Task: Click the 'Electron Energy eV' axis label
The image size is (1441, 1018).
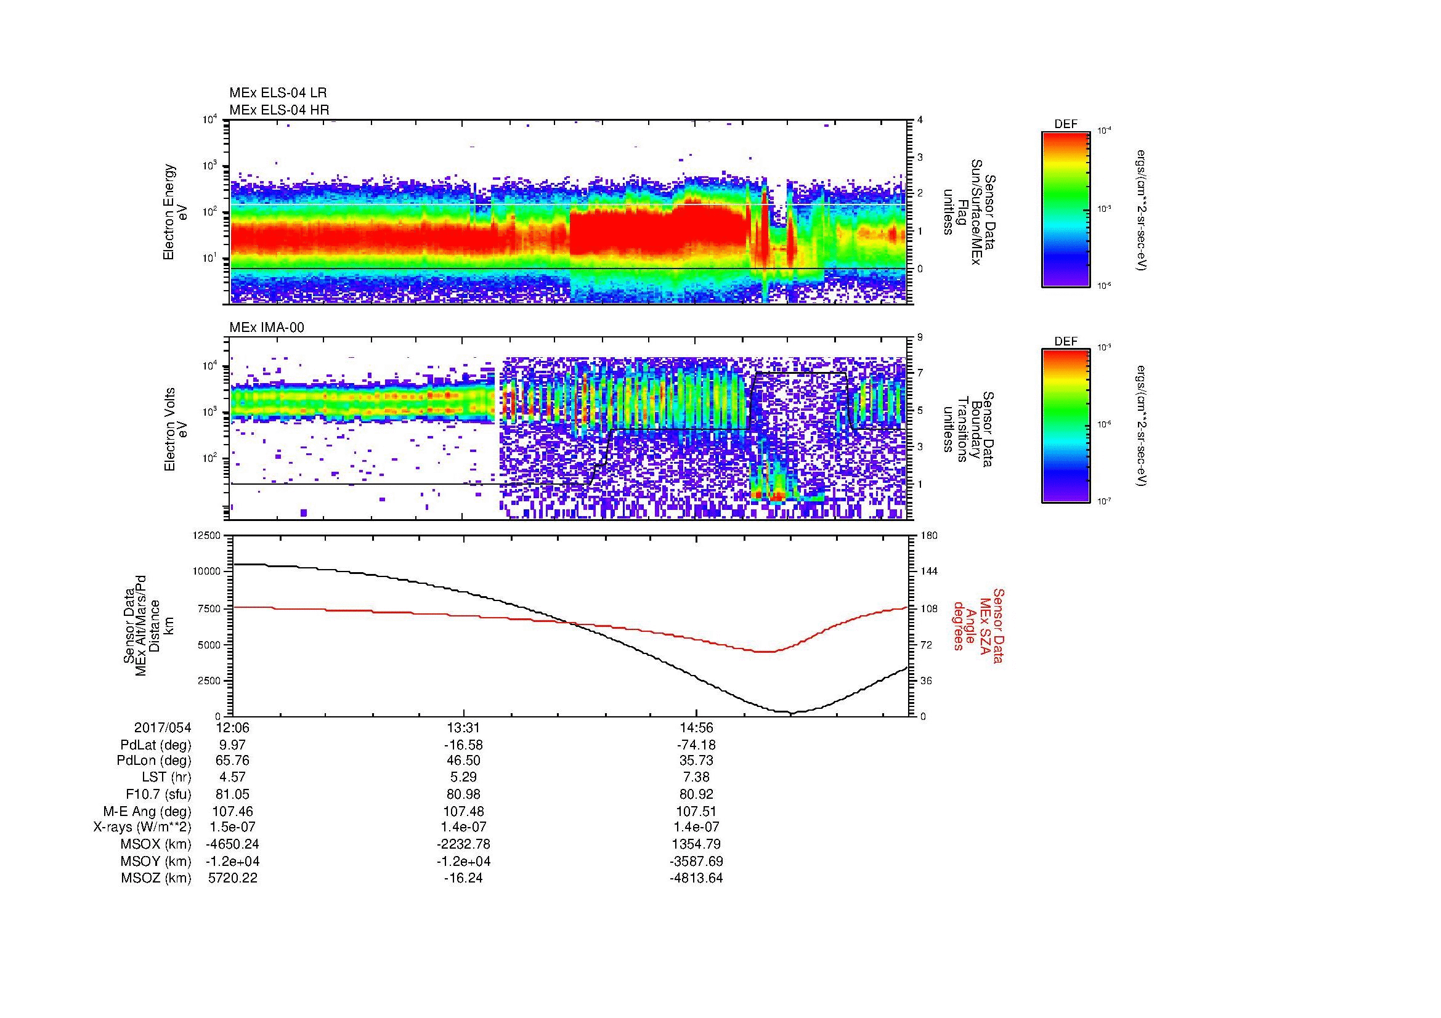Action: 175,212
